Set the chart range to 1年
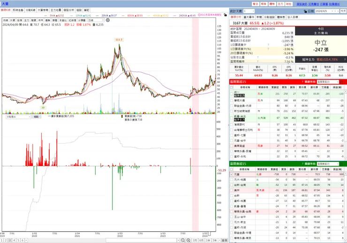Viewport: 347px width, 243px height. (x=208, y=240)
